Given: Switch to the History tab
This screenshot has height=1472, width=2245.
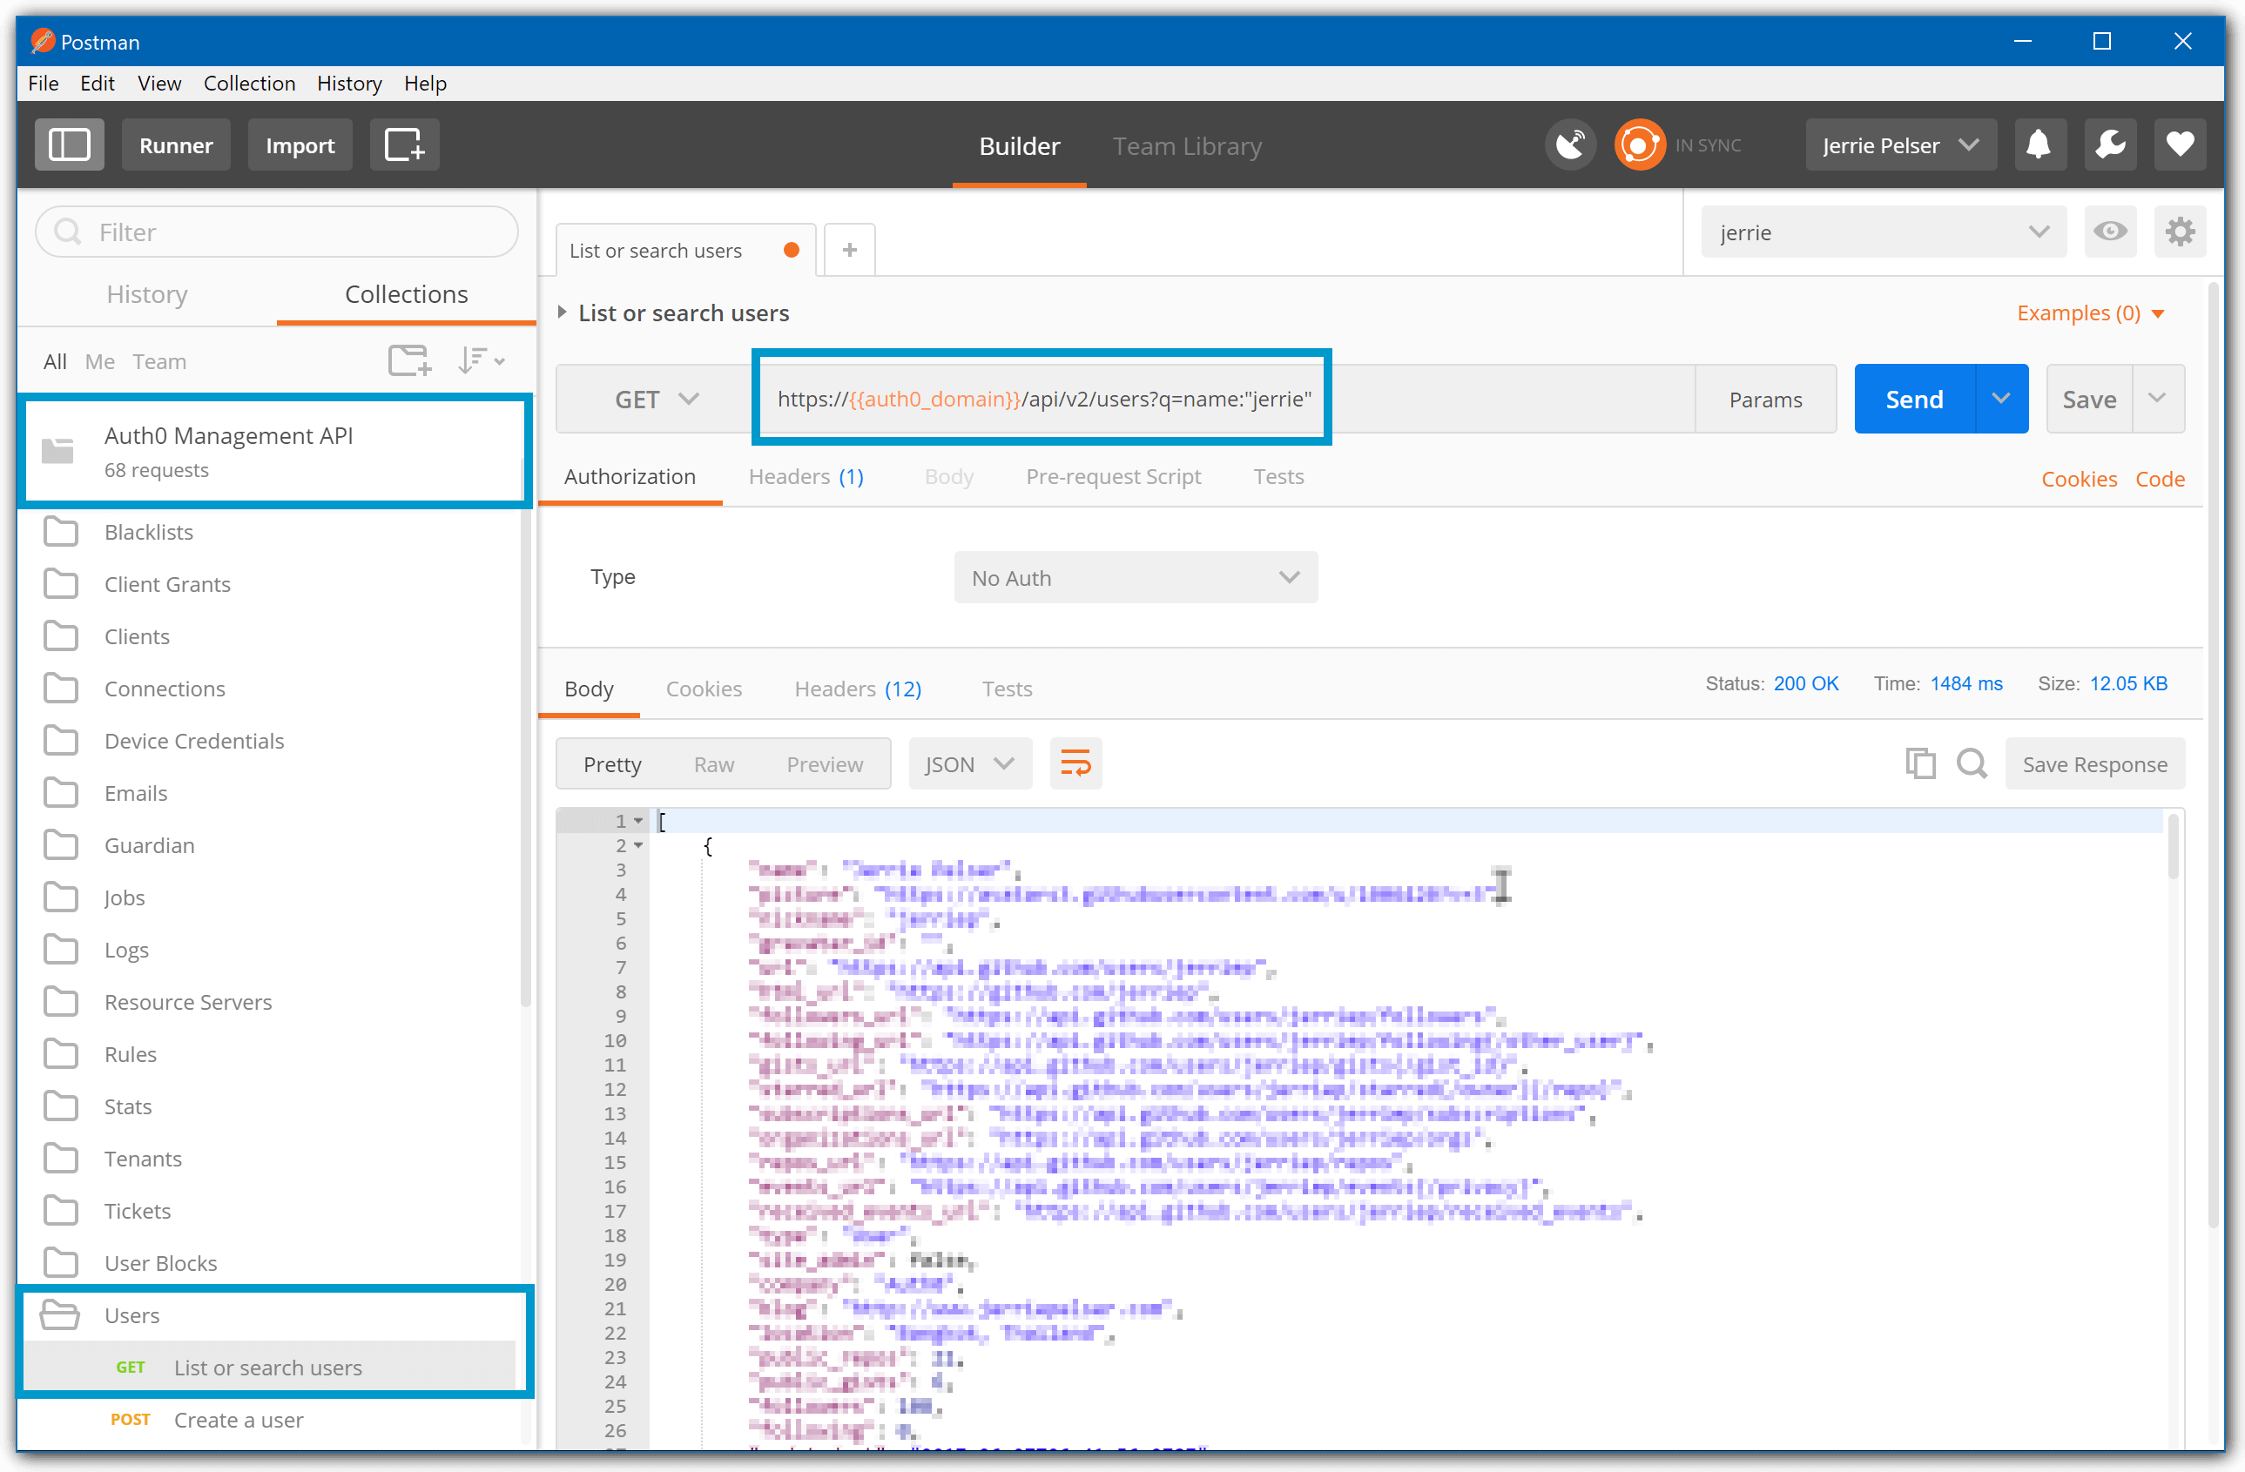Looking at the screenshot, I should 146,293.
